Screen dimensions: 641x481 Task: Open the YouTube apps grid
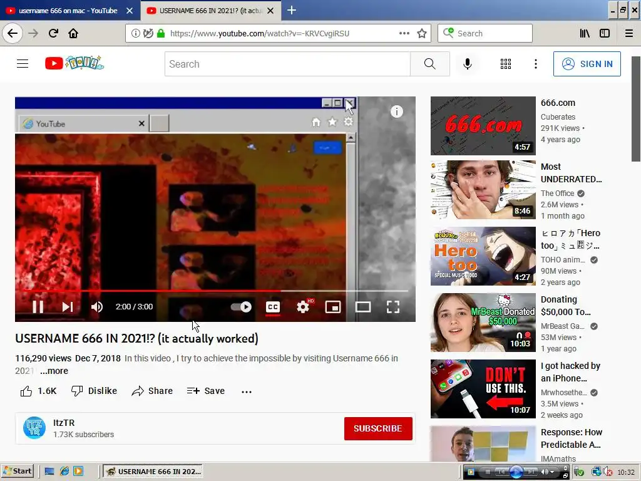(506, 64)
